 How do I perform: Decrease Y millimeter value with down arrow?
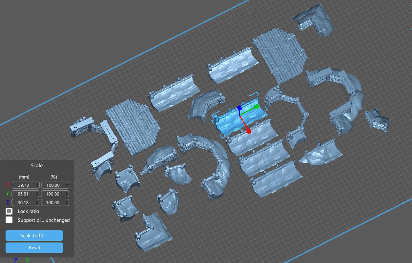37,196
